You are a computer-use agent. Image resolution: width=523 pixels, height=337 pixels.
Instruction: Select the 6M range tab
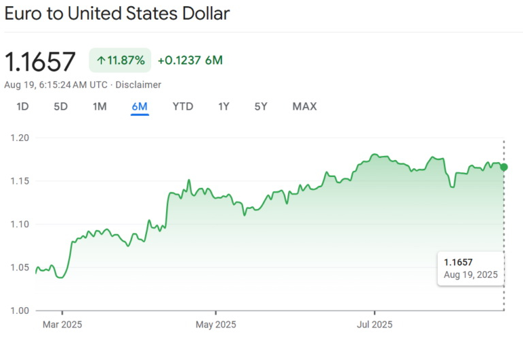[140, 106]
